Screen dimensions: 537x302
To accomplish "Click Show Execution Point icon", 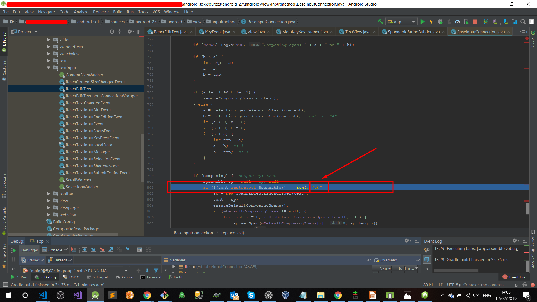I will point(74,250).
